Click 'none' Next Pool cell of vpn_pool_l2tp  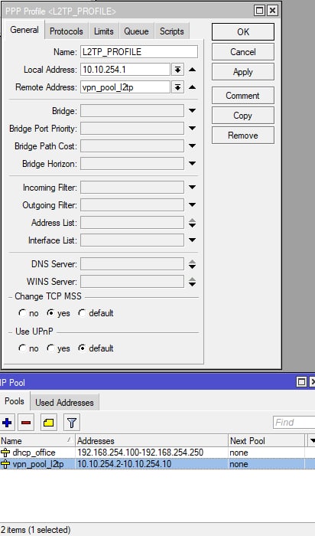coord(239,464)
